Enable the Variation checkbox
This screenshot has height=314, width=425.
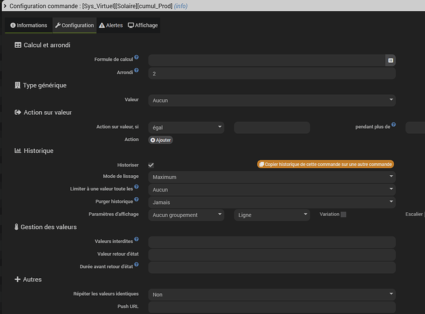(x=343, y=214)
